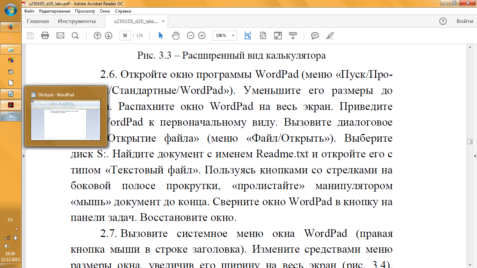Open the zoom level 196% dropdown

coord(234,35)
